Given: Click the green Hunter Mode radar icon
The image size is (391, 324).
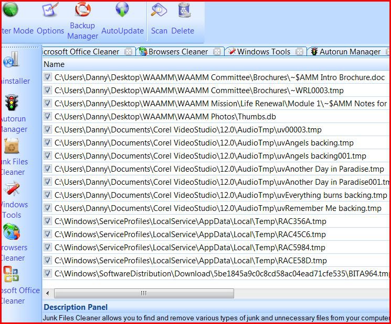Looking at the screenshot, I should tap(10, 9).
